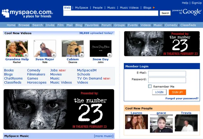Click the LOGIN button
The height and width of the screenshot is (139, 203).
(x=159, y=92)
